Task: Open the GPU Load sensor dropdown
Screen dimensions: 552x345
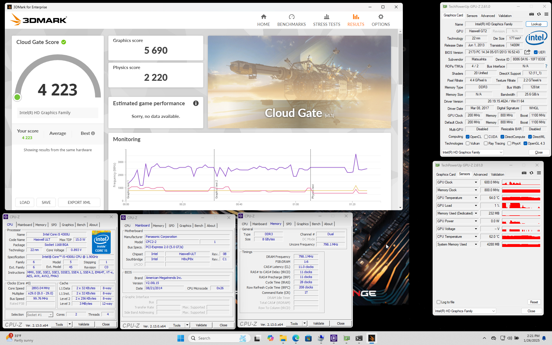Action: [476, 206]
